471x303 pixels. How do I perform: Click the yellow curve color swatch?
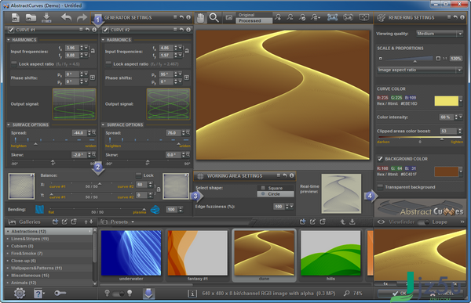tap(447, 101)
